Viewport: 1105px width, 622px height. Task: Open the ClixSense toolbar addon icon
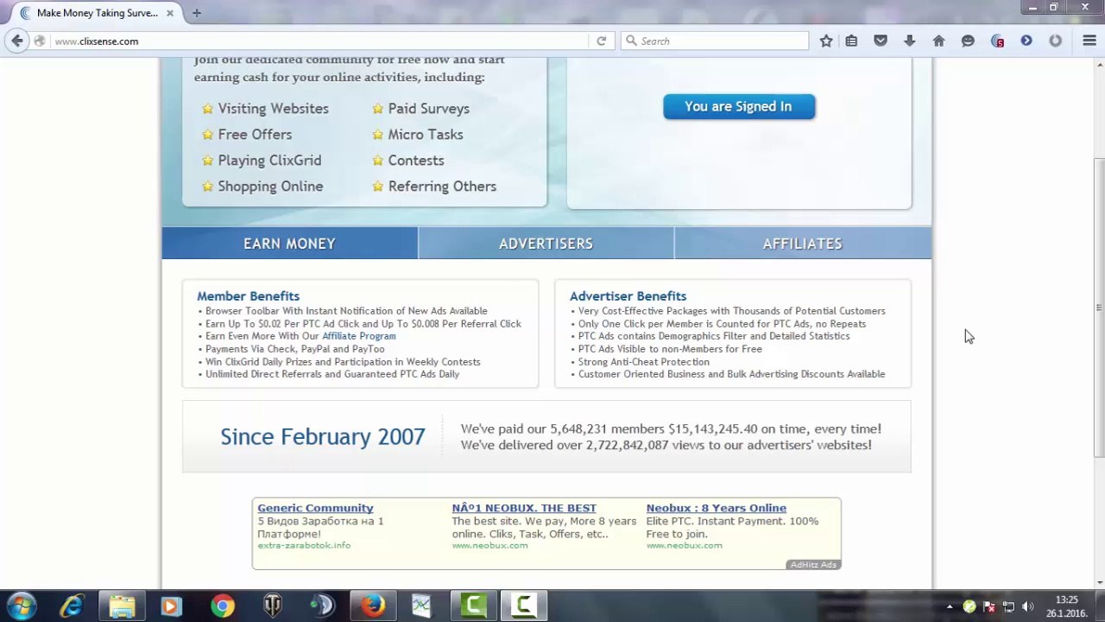[x=997, y=41]
